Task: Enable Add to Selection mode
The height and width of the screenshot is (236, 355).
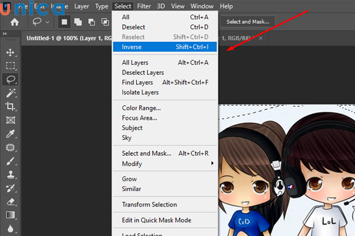Action: [76, 22]
